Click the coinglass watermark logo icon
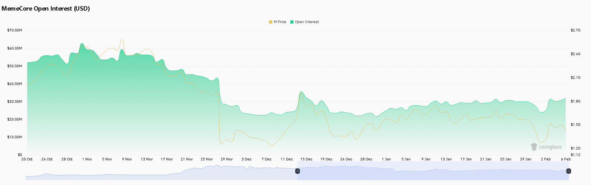 534,147
